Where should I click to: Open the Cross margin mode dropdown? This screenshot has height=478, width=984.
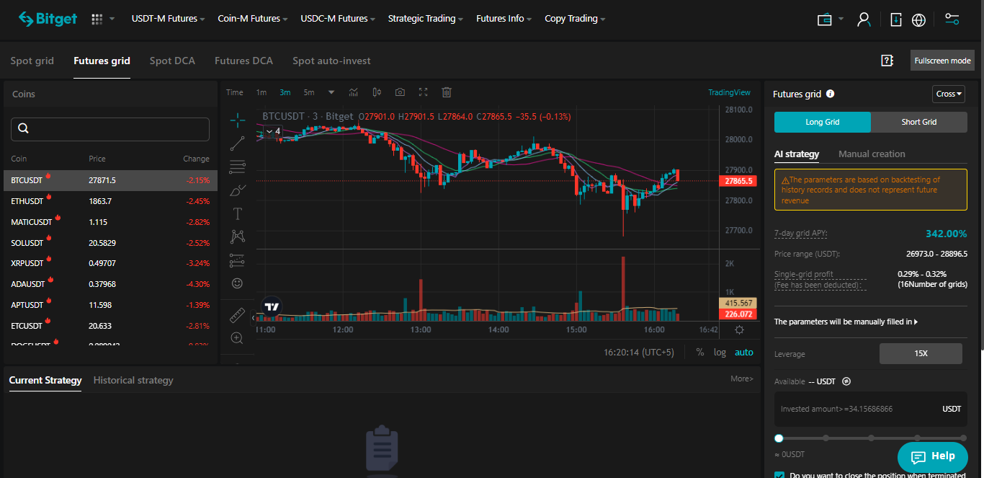point(949,94)
